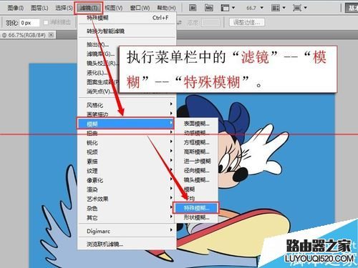Close the 66.7%(RGB/8#) document tab
This screenshot has width=358, height=268.
tap(51, 35)
